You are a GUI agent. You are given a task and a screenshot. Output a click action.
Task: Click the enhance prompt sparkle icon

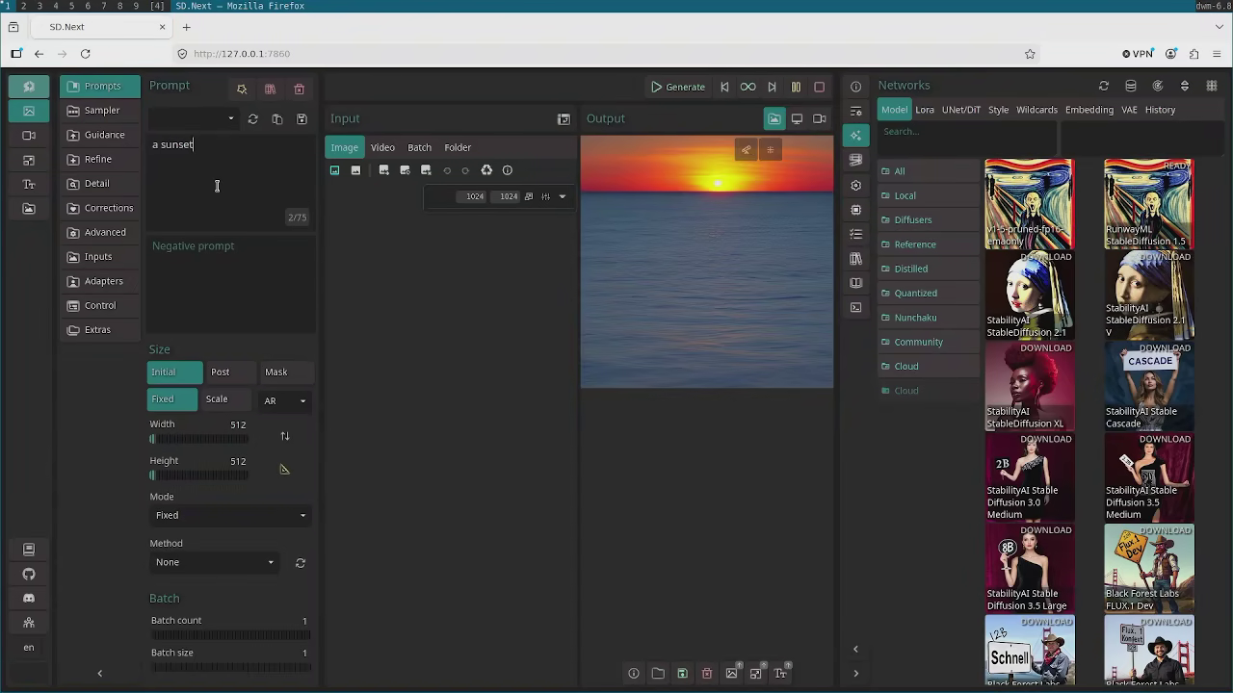point(242,90)
